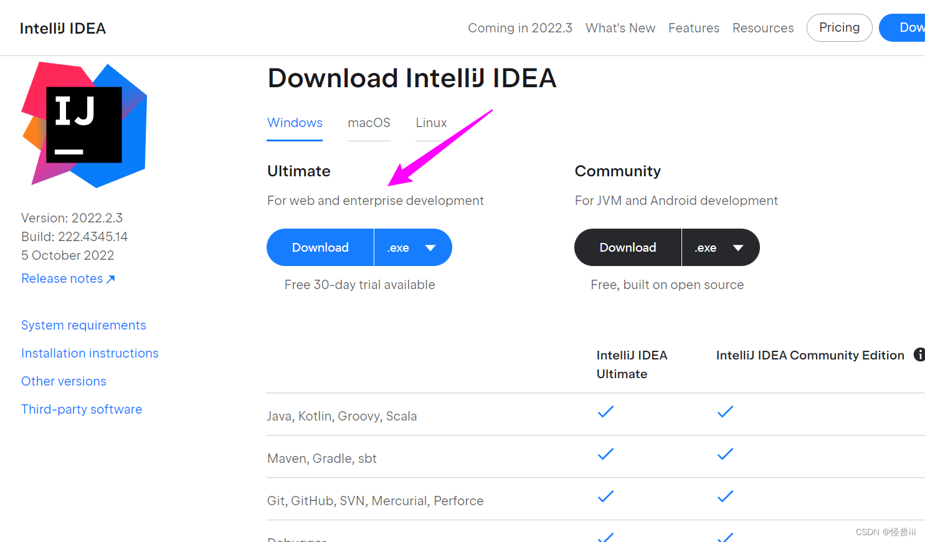Click the Download IntelliJ IDEA heading
The height and width of the screenshot is (542, 925).
pyautogui.click(x=412, y=78)
